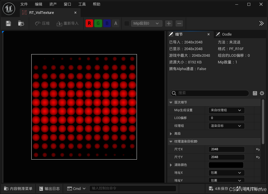This screenshot has width=268, height=194.
Task: Reset 尺寸Y to default arrow
Action: (258, 157)
